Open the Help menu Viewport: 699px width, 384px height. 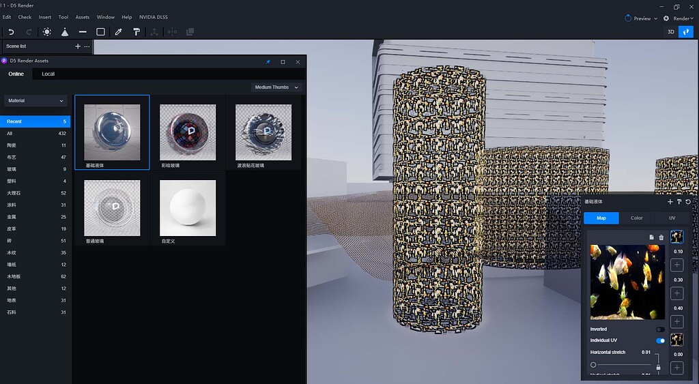coord(126,17)
